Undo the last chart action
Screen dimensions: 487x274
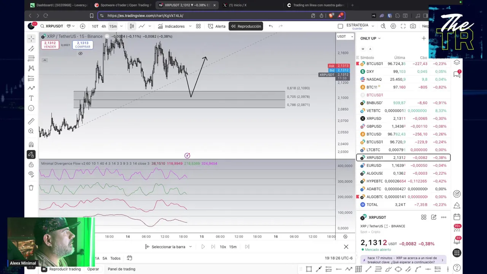[x=271, y=26]
